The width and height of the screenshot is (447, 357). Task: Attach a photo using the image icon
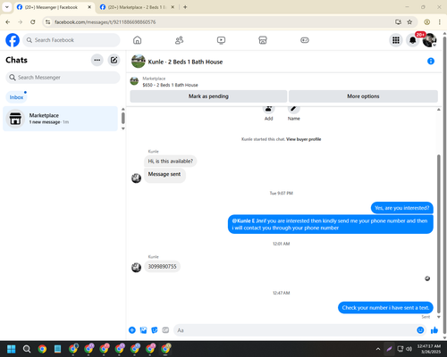pyautogui.click(x=143, y=330)
